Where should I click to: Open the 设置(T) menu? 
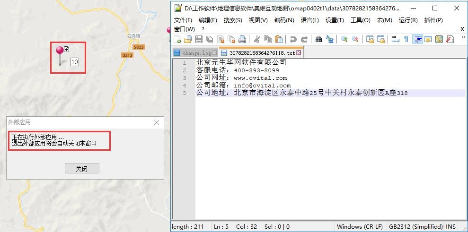335,20
